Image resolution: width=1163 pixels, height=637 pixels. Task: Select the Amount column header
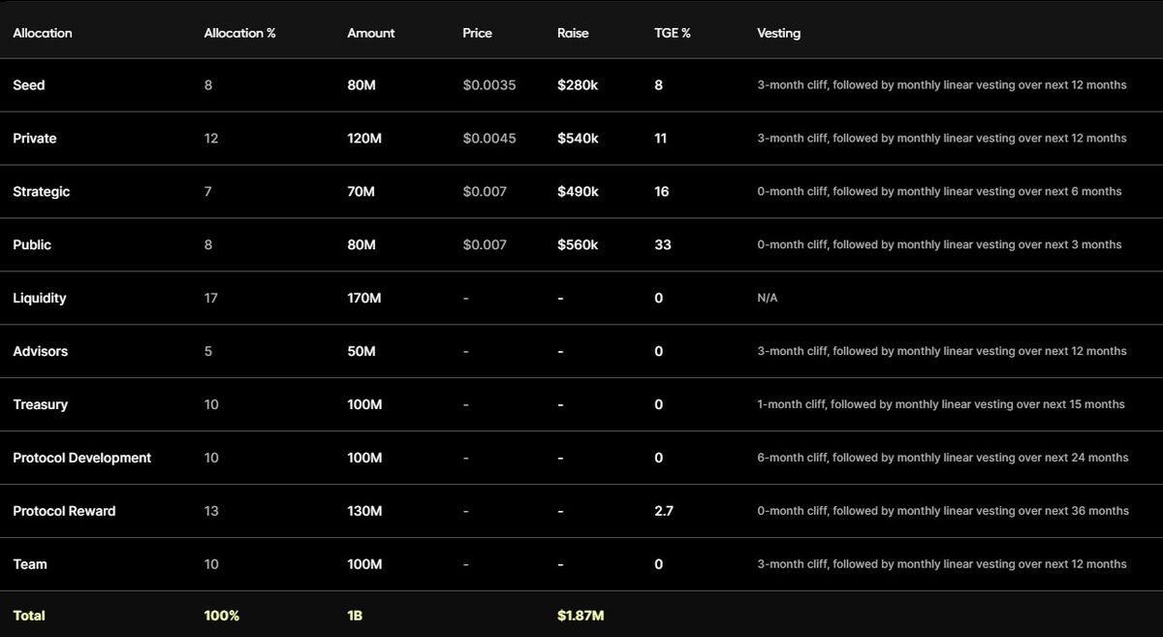click(x=371, y=33)
